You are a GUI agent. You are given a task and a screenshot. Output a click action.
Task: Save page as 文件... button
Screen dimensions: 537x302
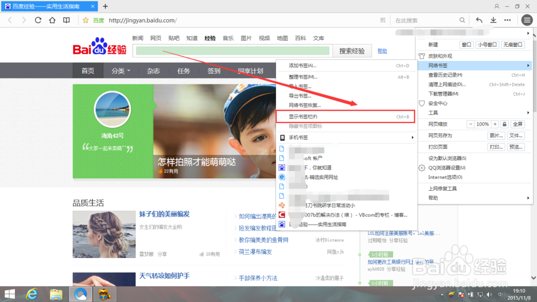(516, 135)
